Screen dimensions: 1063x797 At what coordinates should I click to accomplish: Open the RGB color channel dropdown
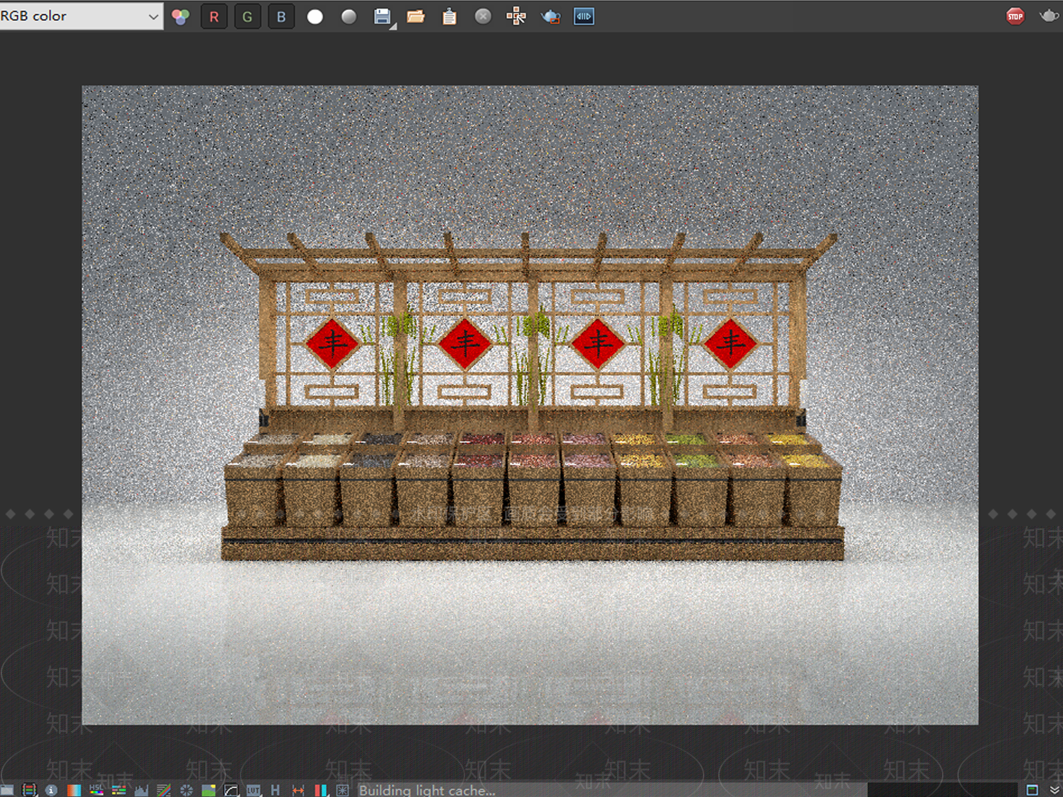coord(81,16)
